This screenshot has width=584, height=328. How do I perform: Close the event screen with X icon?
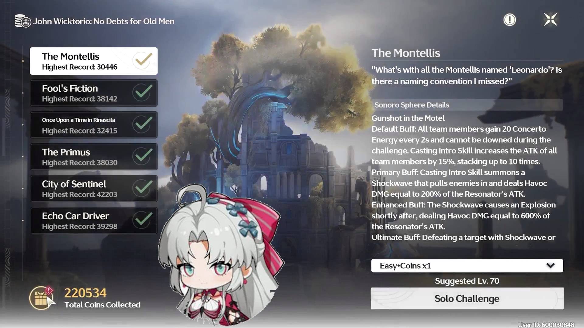point(551,20)
